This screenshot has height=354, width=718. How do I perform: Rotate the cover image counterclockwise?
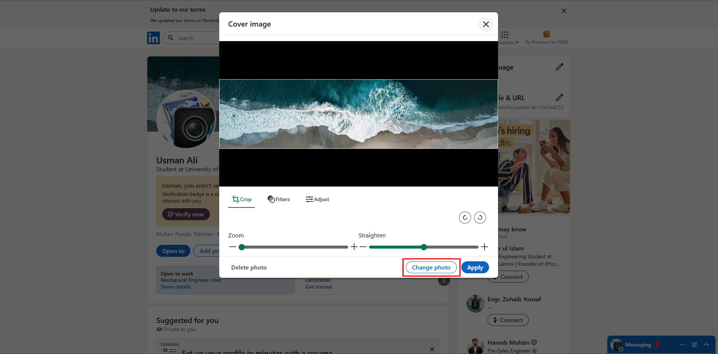[x=480, y=218]
